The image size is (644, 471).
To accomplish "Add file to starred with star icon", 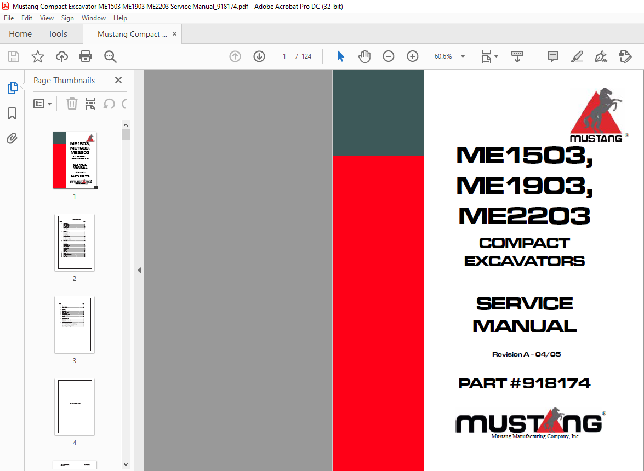I will click(x=38, y=56).
